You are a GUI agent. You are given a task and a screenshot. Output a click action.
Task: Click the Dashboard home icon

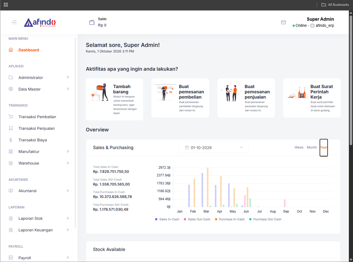pos(11,50)
